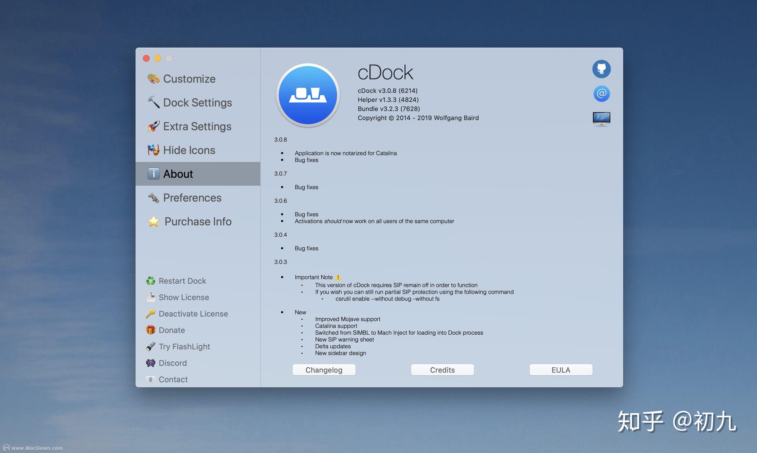Open the EULA
The width and height of the screenshot is (757, 453).
click(561, 370)
